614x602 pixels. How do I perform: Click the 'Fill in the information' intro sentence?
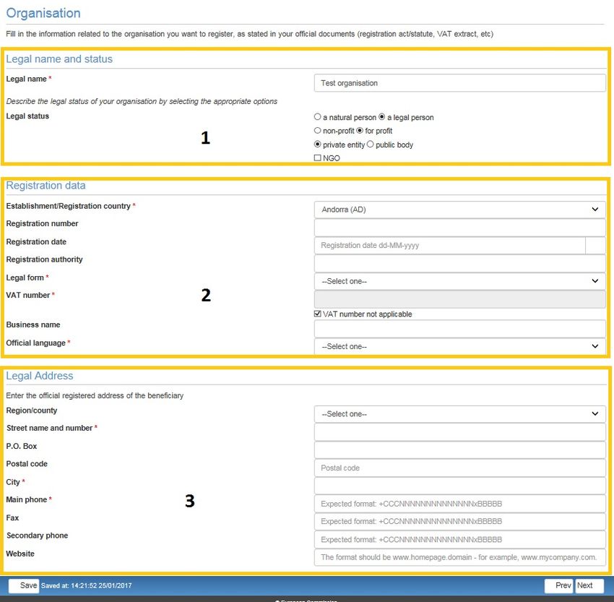pyautogui.click(x=249, y=34)
